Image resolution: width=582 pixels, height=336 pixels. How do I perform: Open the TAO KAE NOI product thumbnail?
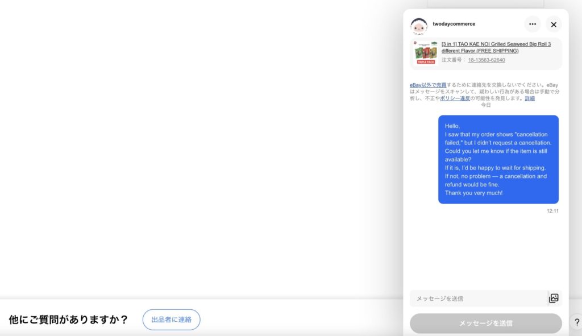(425, 53)
